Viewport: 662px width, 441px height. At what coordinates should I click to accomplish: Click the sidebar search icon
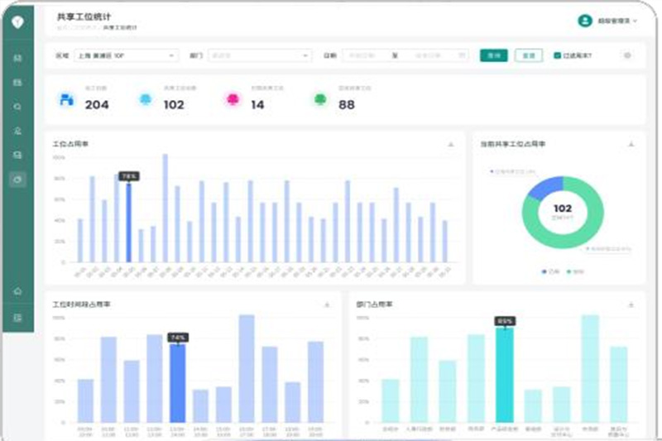pyautogui.click(x=17, y=107)
